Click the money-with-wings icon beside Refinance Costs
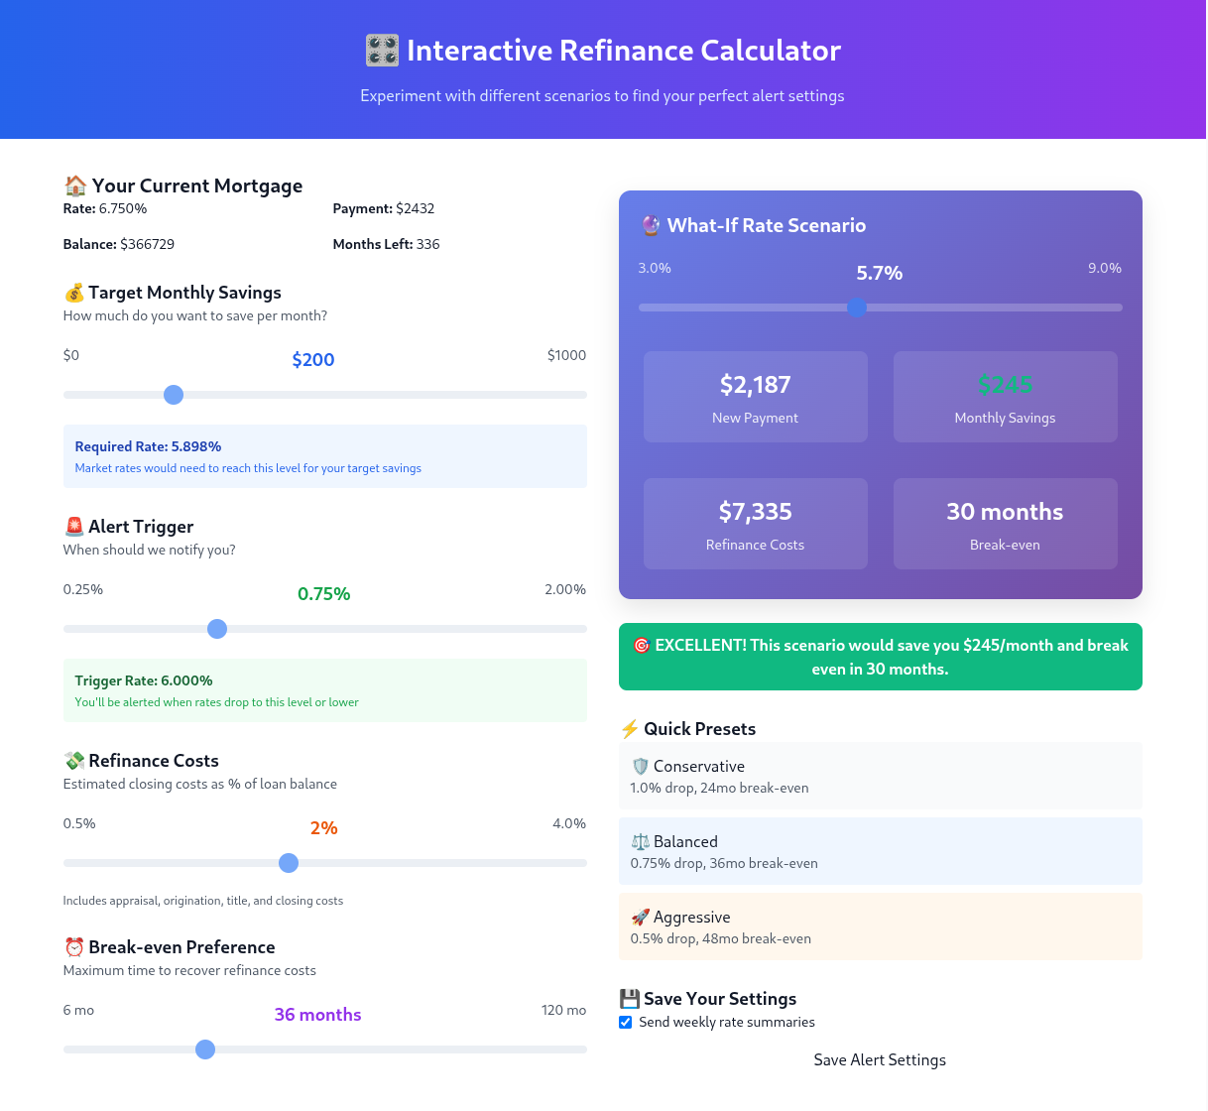 (72, 760)
